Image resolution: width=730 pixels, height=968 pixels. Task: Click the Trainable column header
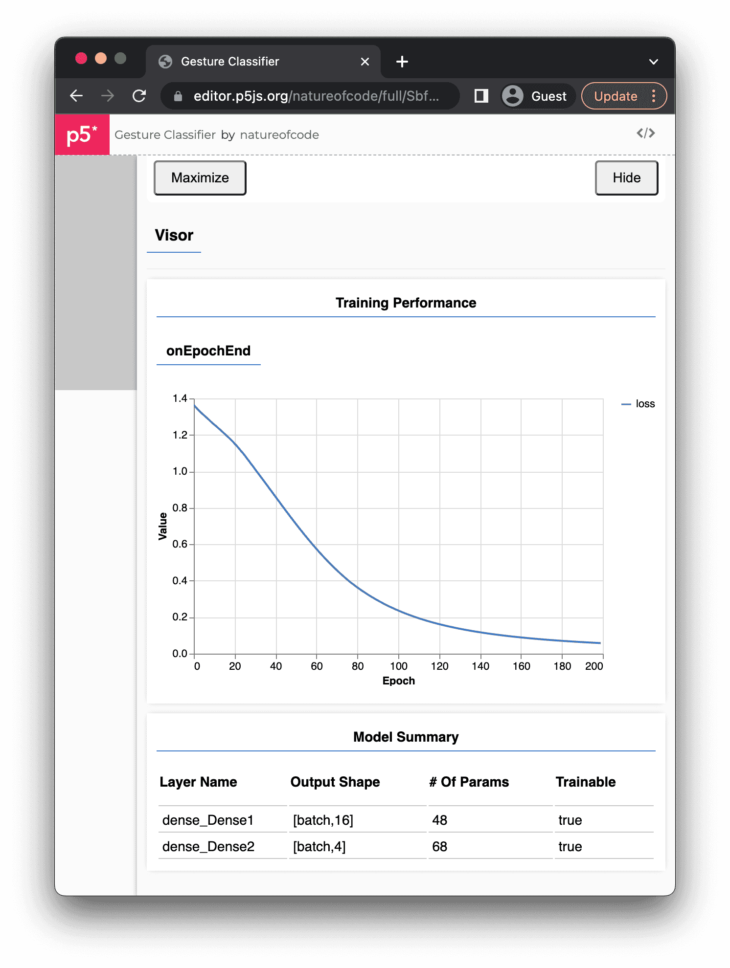(586, 782)
